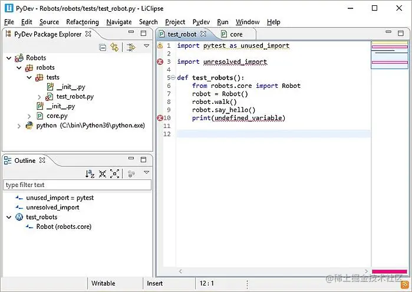Minimize the editor area
412x292 pixels.
coord(388,32)
